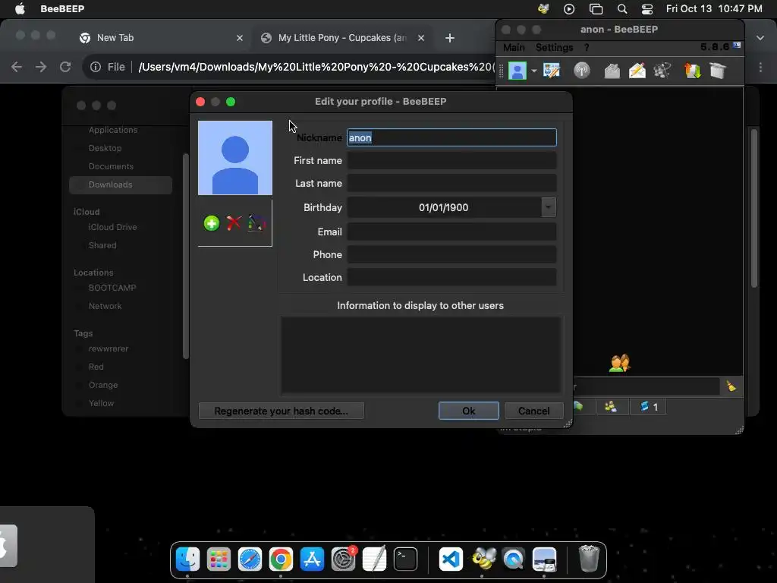Click the gray open envelope icon
The image size is (777, 583).
pyautogui.click(x=612, y=71)
